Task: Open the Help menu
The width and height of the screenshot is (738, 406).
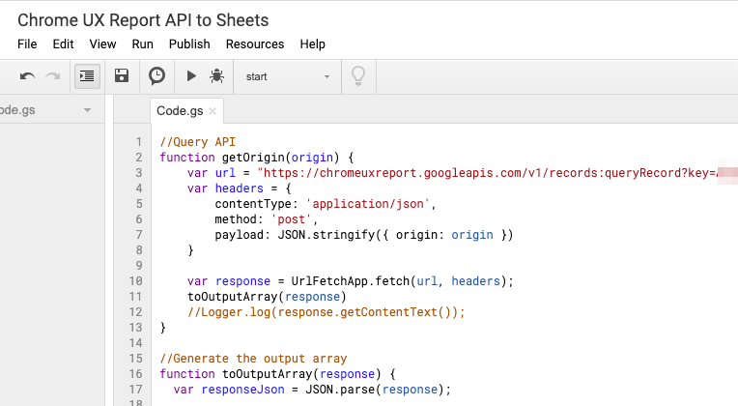Action: click(x=313, y=44)
